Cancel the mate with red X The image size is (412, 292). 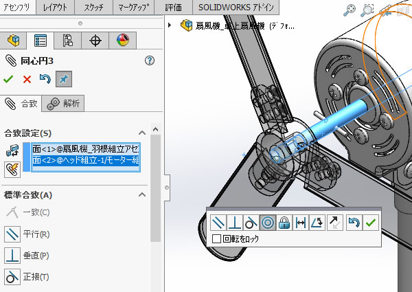coord(27,79)
